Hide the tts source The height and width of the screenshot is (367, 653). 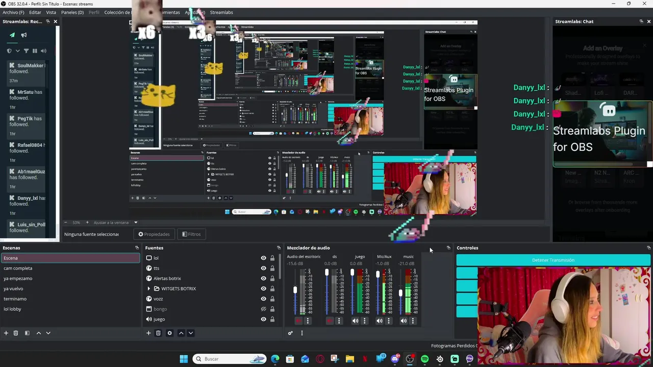click(x=263, y=268)
